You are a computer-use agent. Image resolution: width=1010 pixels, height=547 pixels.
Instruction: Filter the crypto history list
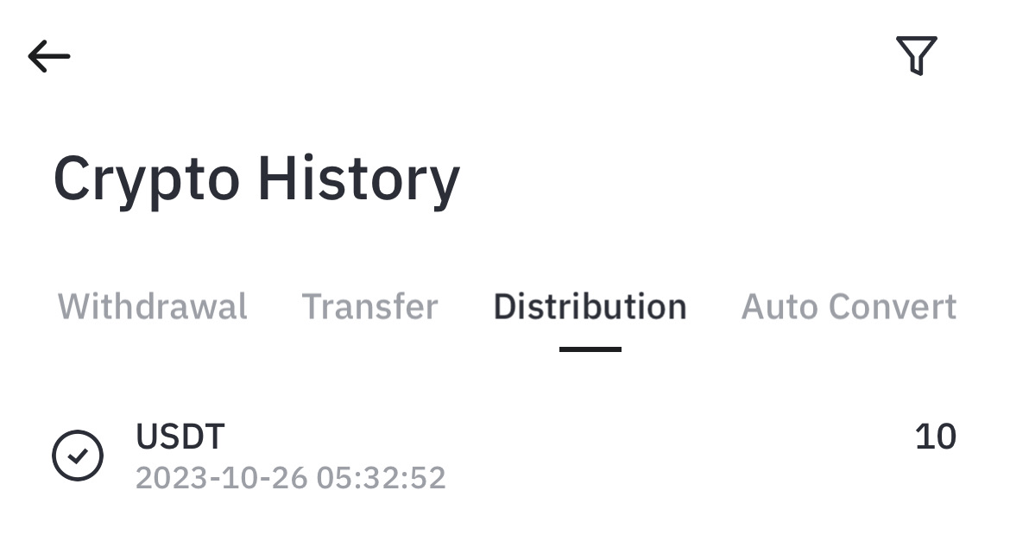pyautogui.click(x=916, y=56)
